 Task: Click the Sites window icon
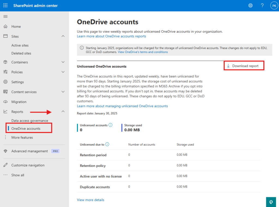[5, 36]
